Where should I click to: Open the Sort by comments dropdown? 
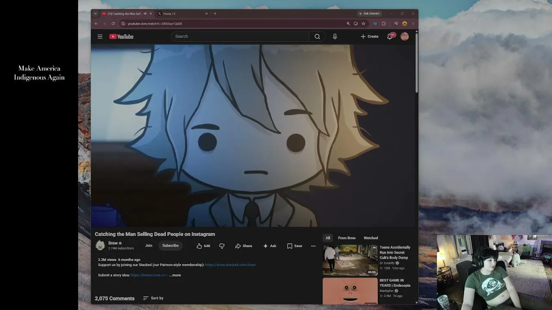(153, 298)
